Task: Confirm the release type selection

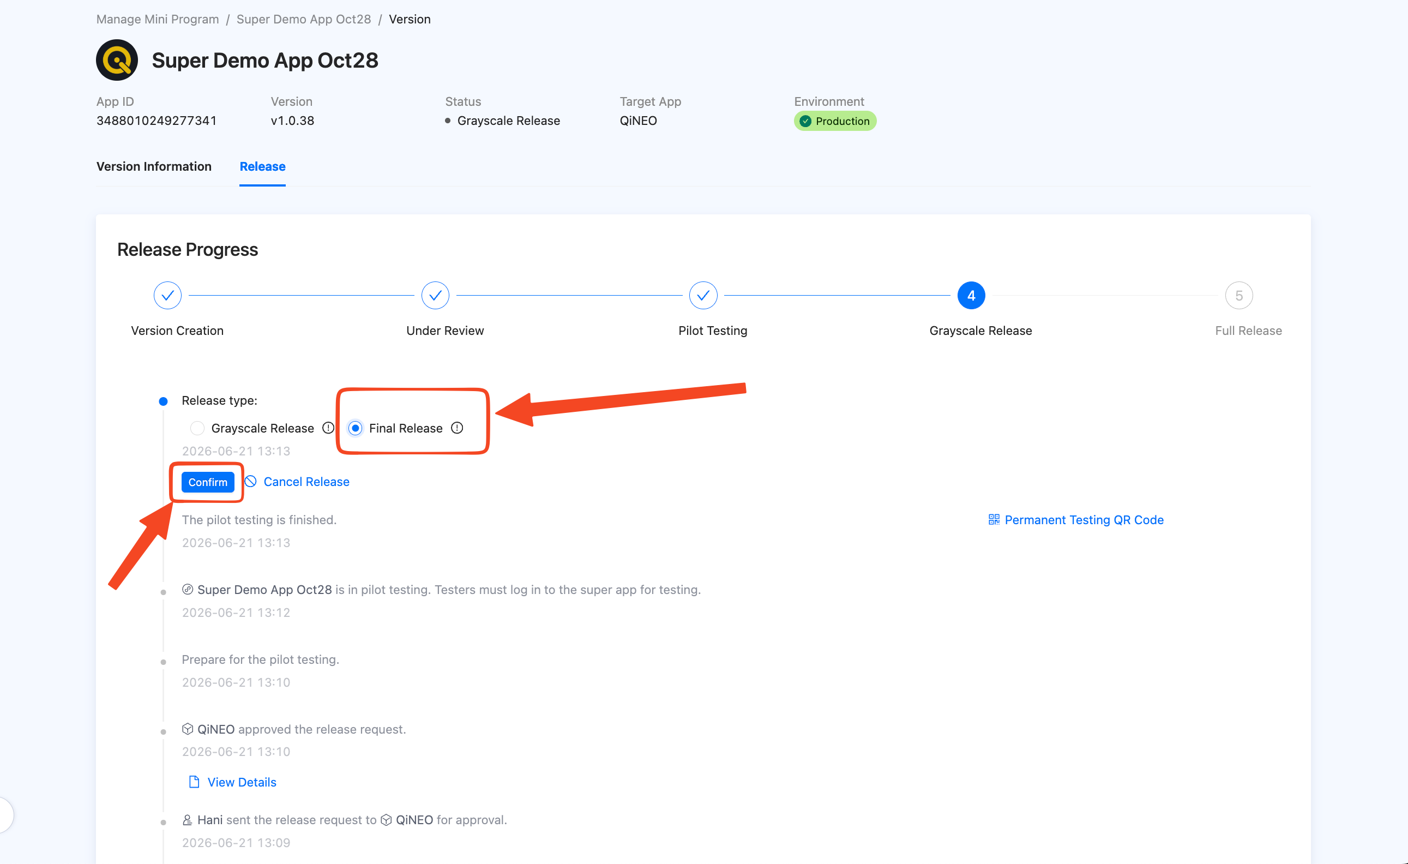Action: tap(208, 482)
